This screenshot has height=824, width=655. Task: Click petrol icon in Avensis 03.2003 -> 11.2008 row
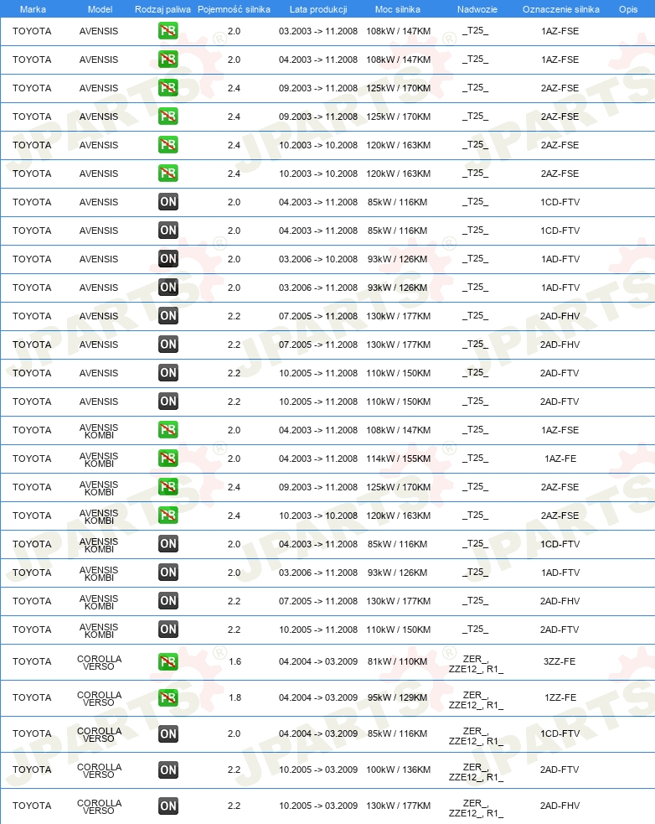click(x=168, y=31)
